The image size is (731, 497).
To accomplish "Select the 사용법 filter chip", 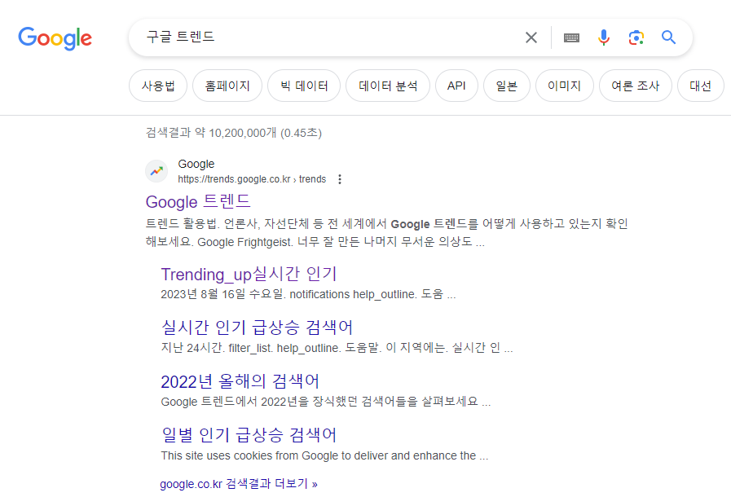I will click(158, 86).
